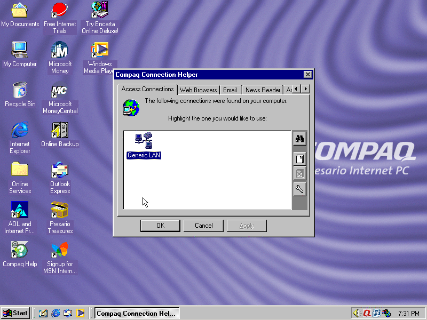Click the new connection page icon button
The height and width of the screenshot is (320, 427).
299,159
